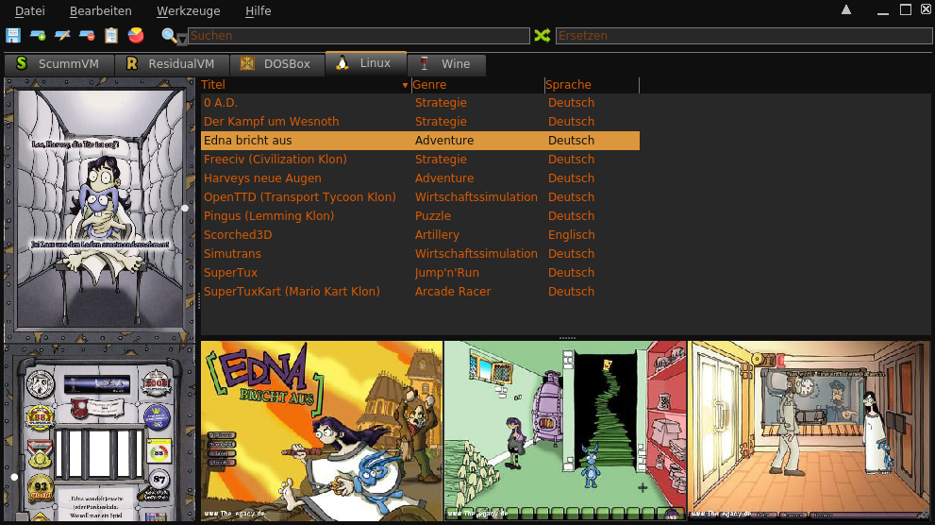Click the add new game entry icon
Screen dimensions: 935x525
(x=38, y=35)
